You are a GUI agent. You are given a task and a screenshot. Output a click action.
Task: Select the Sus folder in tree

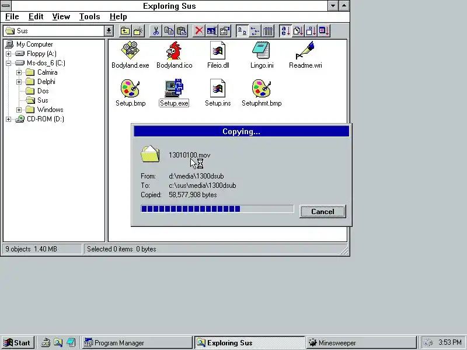pos(37,100)
